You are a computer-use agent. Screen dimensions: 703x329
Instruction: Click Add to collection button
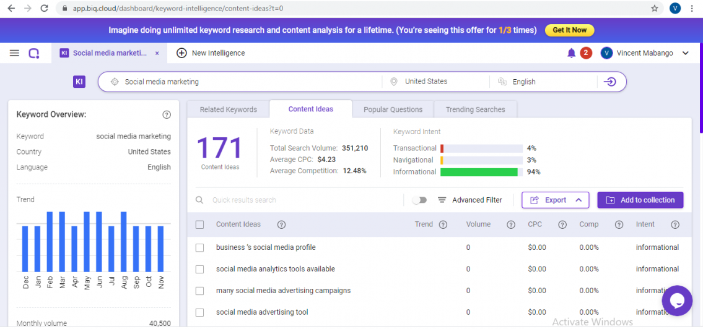(640, 200)
